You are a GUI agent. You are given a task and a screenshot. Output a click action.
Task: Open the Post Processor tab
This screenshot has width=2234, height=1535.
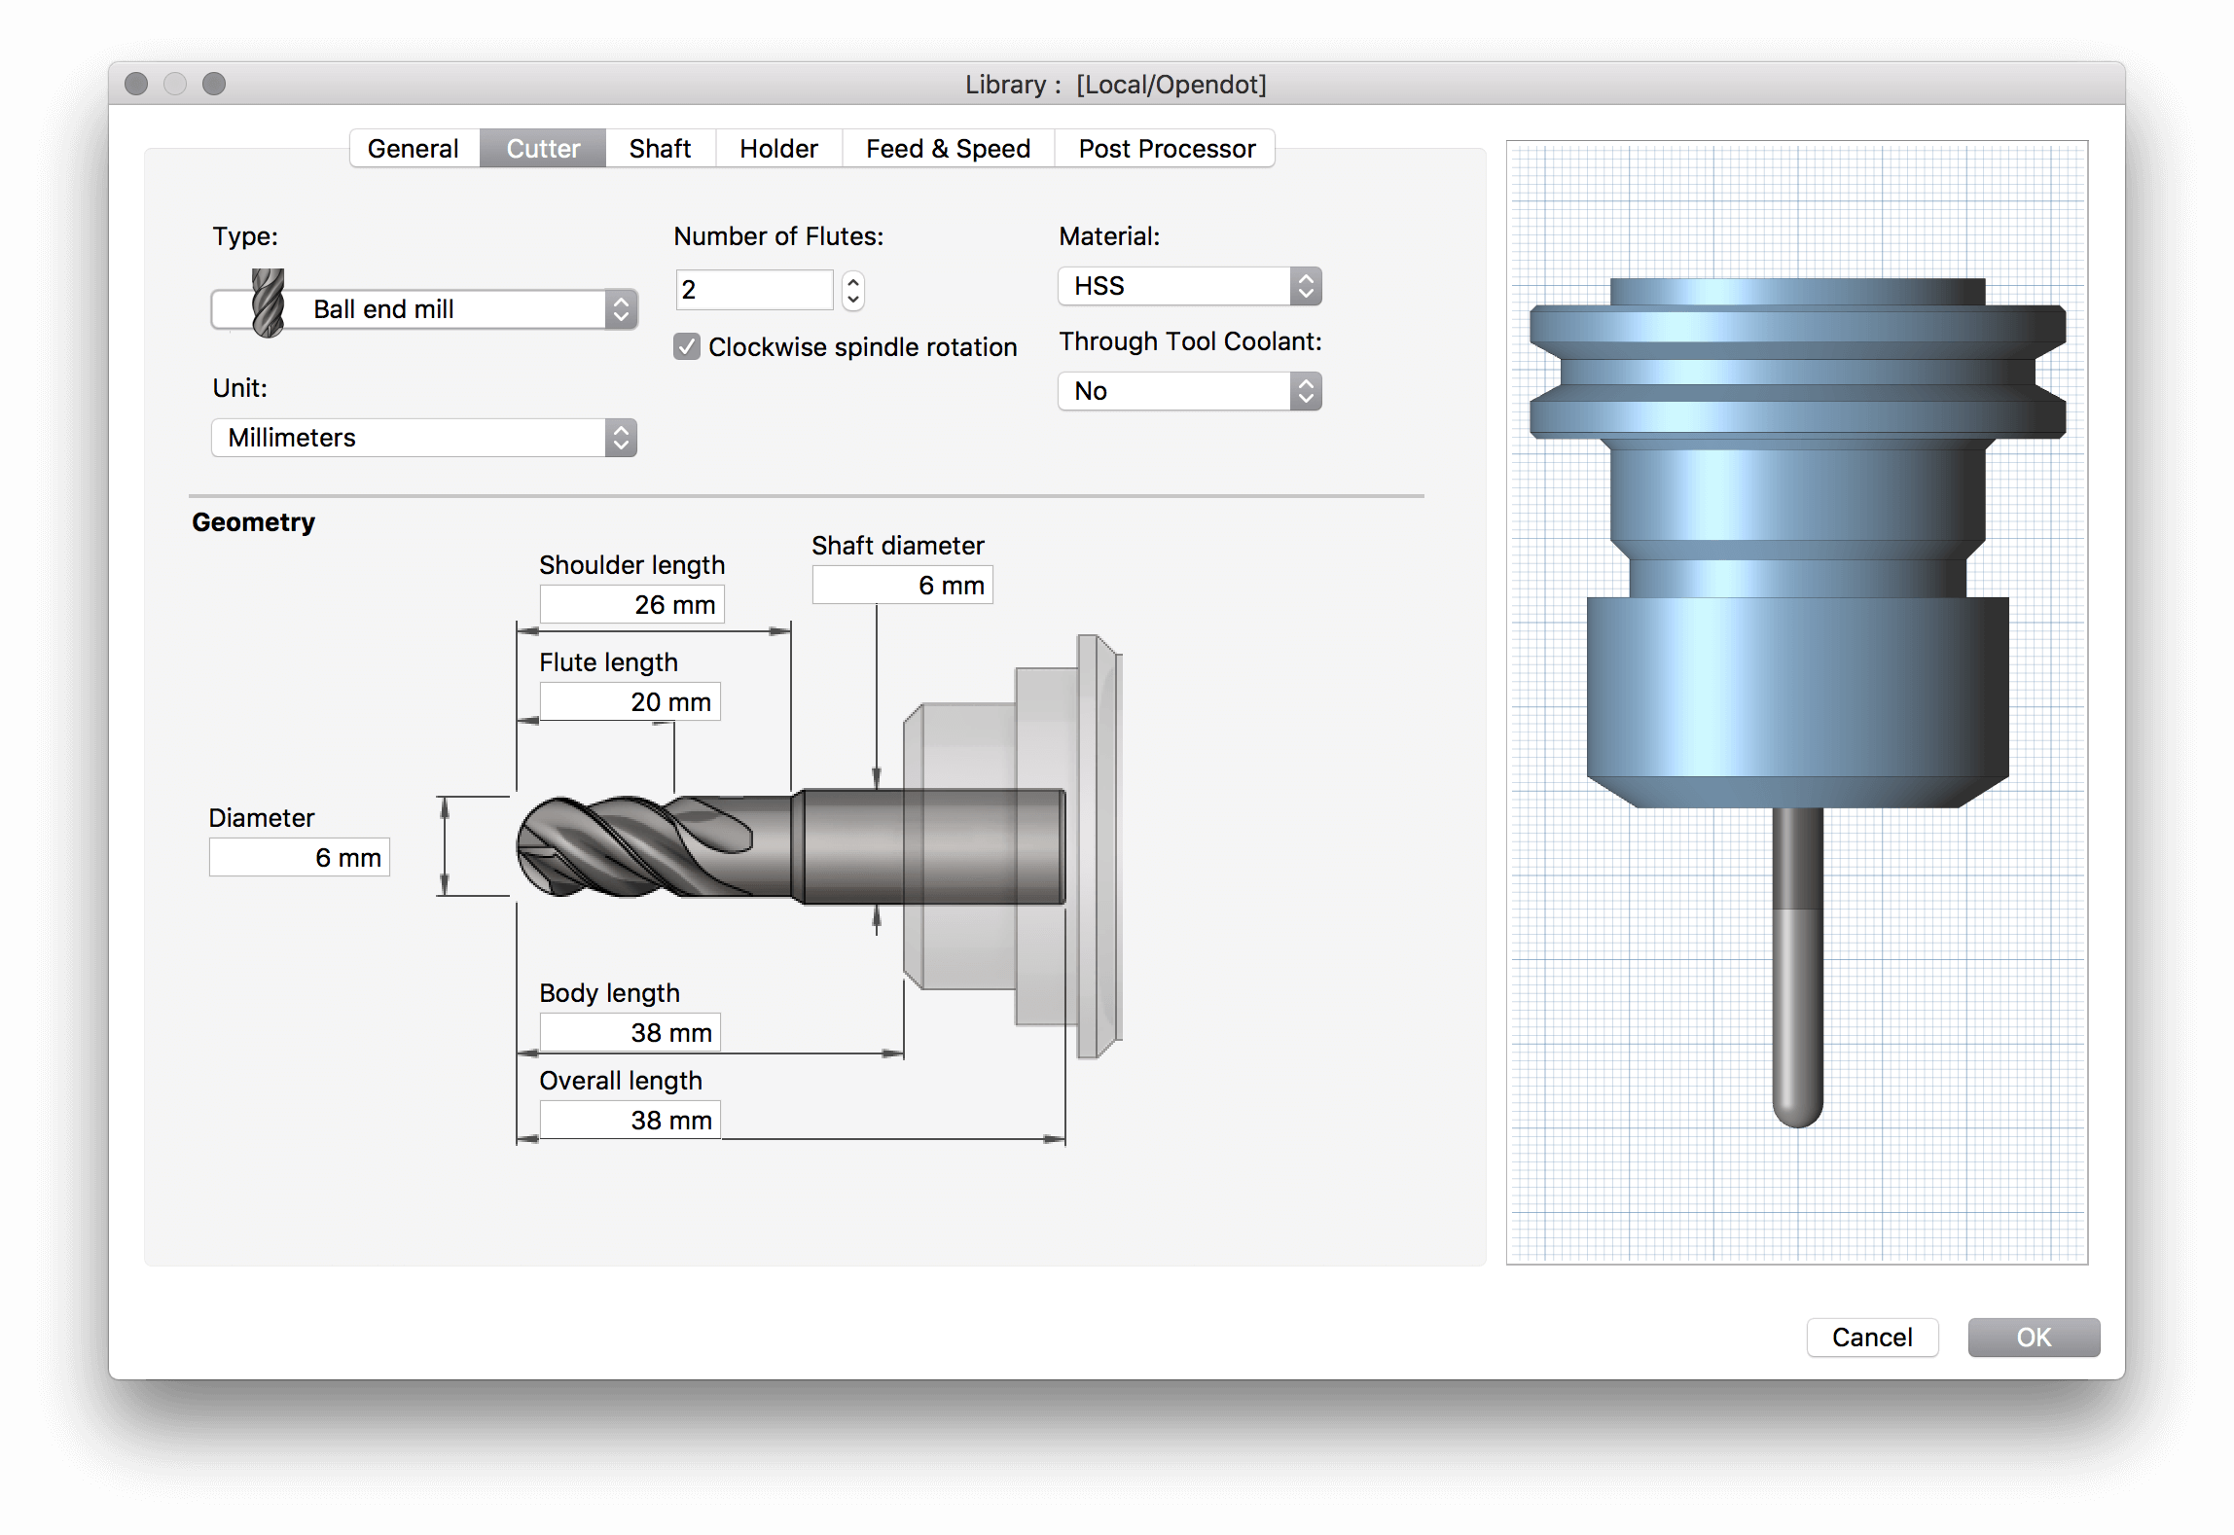point(1166,149)
